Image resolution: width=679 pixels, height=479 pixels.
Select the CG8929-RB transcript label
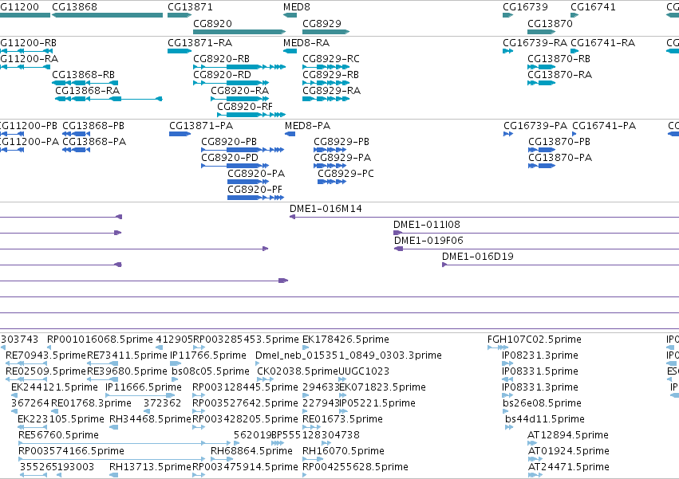pos(331,75)
